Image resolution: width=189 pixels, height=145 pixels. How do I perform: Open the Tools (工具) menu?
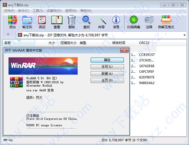tap(38, 11)
